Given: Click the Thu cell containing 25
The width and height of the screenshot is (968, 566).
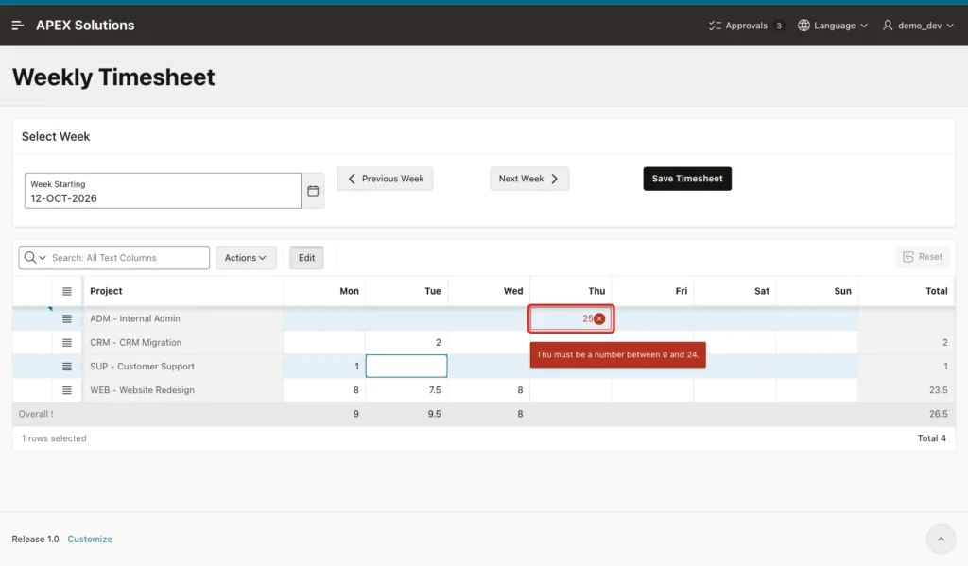Looking at the screenshot, I should pyautogui.click(x=570, y=319).
